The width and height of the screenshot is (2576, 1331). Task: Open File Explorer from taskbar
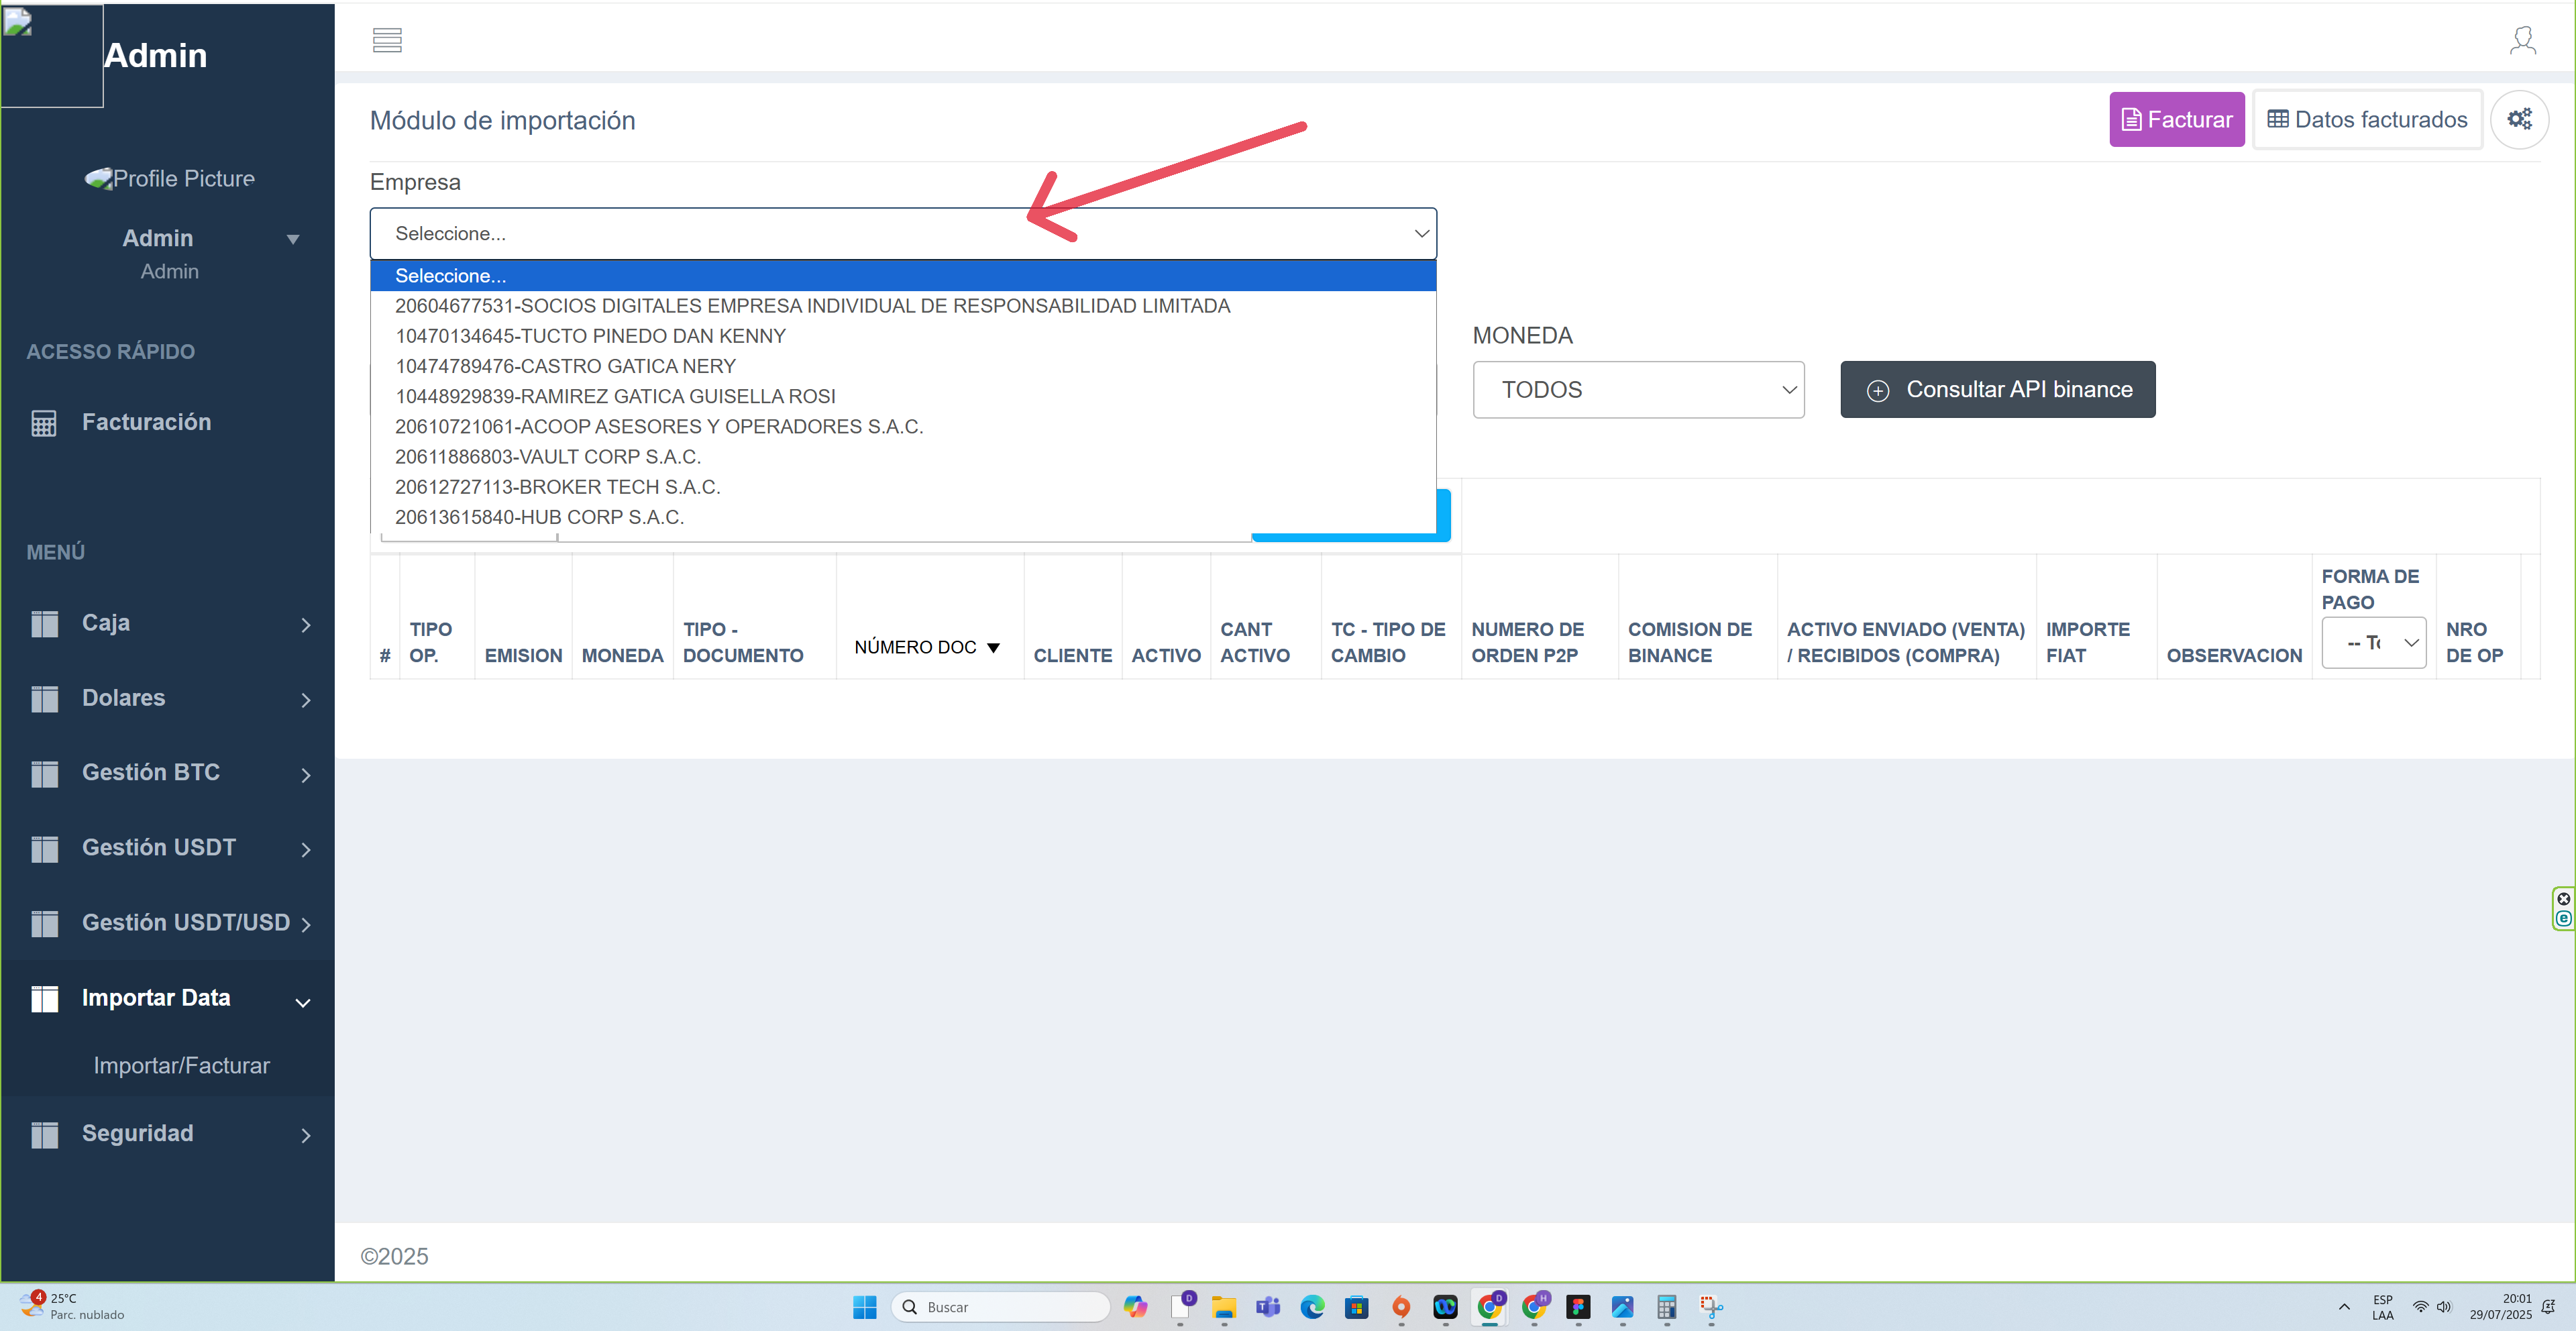[1224, 1306]
